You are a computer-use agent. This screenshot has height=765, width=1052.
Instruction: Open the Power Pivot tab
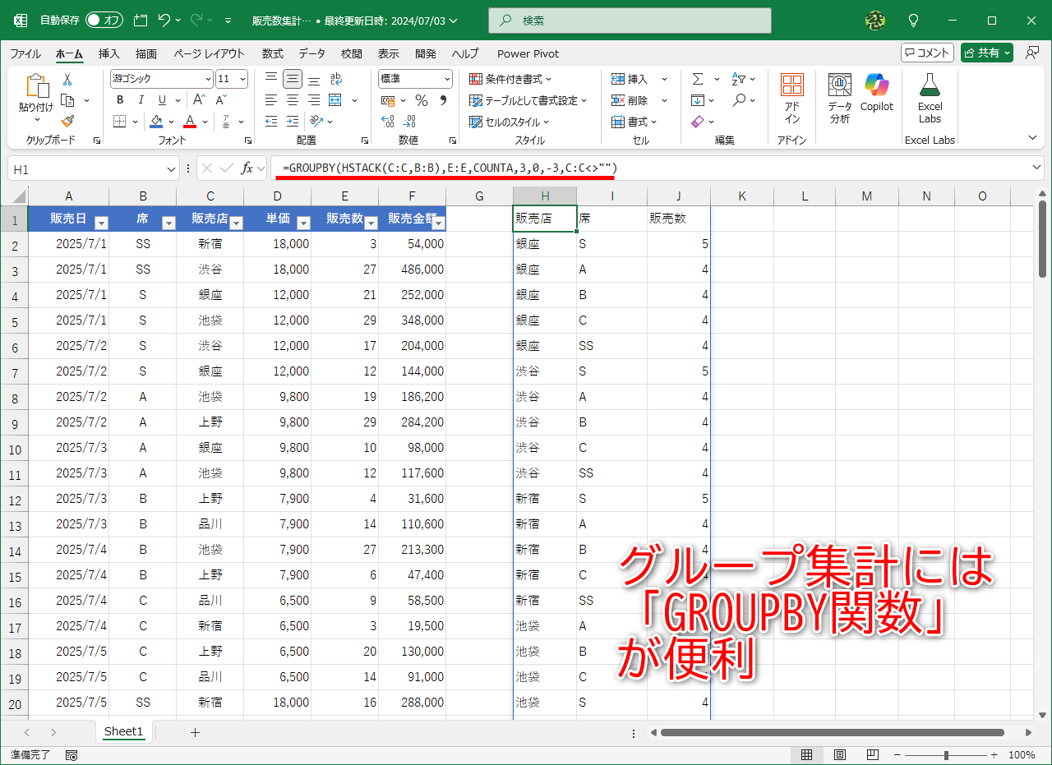[x=527, y=53]
